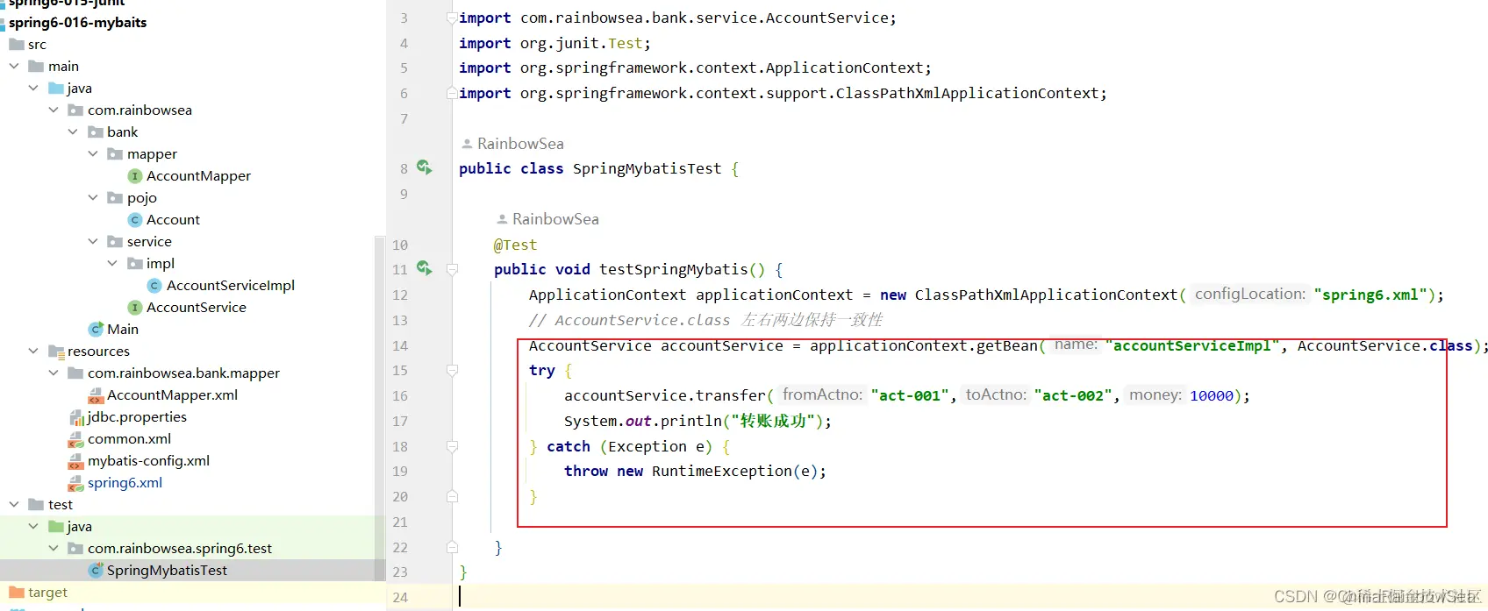The height and width of the screenshot is (611, 1488).
Task: Select the AccountMapper interface icon
Action: pos(135,176)
